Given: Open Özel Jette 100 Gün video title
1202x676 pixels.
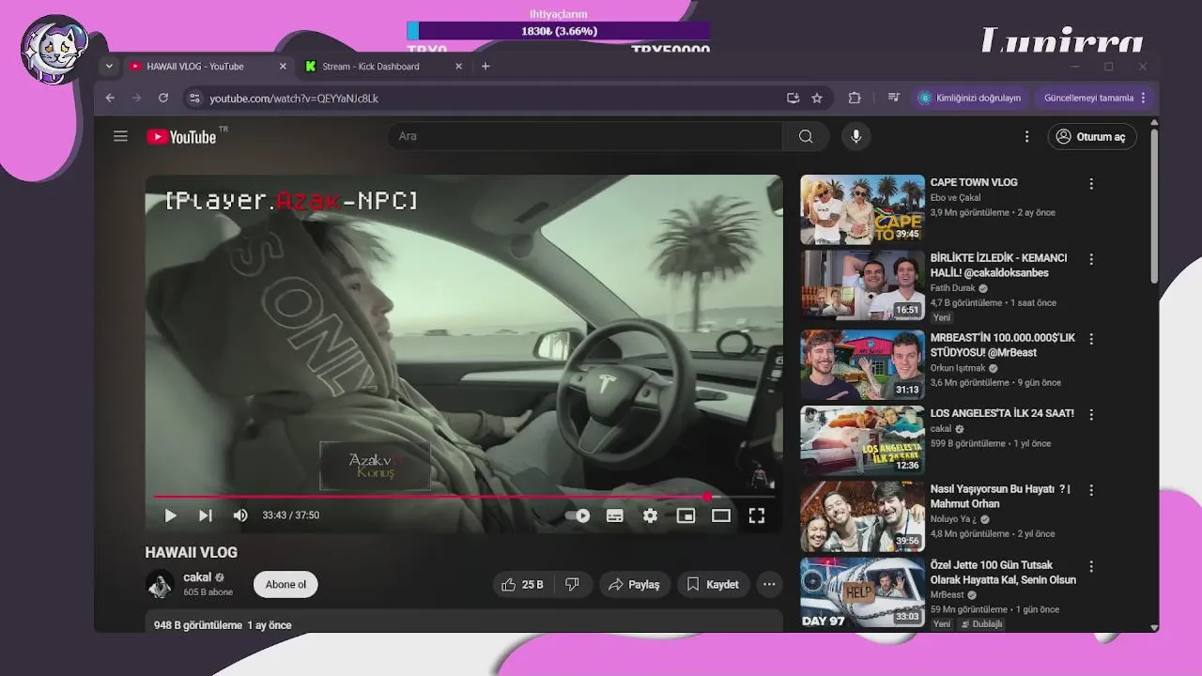Looking at the screenshot, I should (x=1003, y=573).
